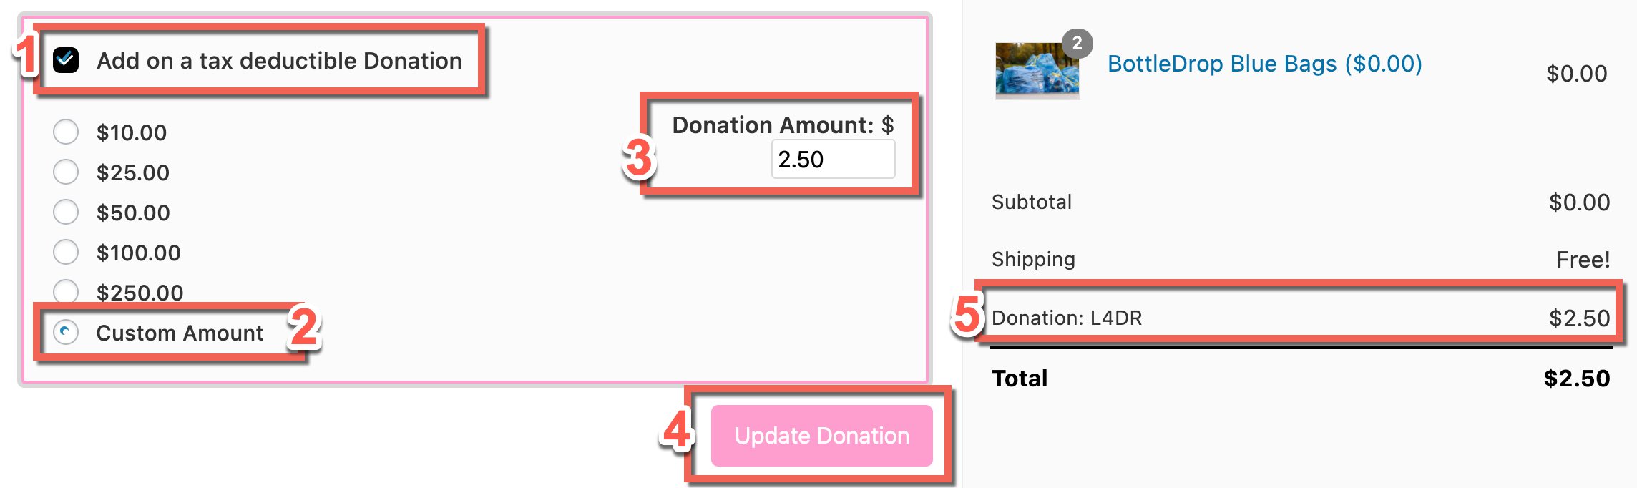Select the $25.00 donation option
1637x488 pixels.
[67, 172]
